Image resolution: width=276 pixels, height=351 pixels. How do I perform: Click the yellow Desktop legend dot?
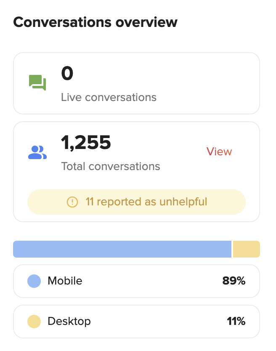point(34,322)
